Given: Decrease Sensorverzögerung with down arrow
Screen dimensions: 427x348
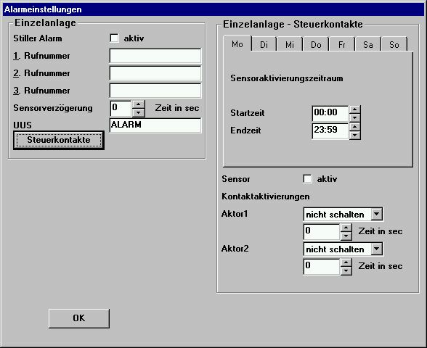Looking at the screenshot, I should (138, 113).
